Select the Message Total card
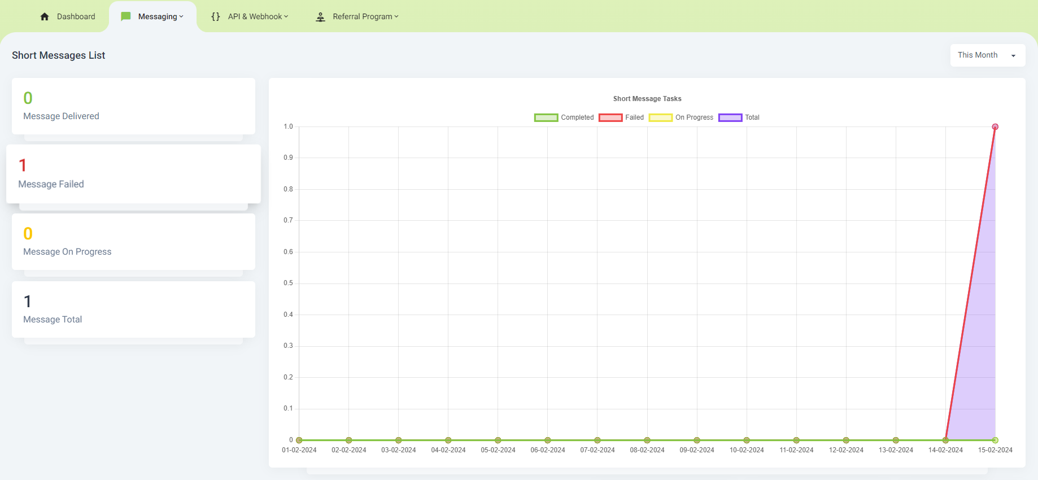 pyautogui.click(x=133, y=309)
